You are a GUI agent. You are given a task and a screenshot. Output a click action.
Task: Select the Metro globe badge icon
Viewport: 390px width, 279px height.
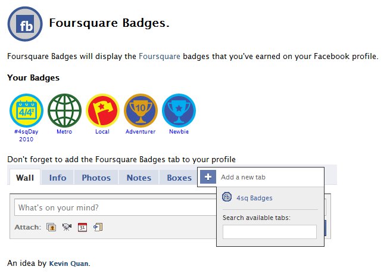click(64, 110)
